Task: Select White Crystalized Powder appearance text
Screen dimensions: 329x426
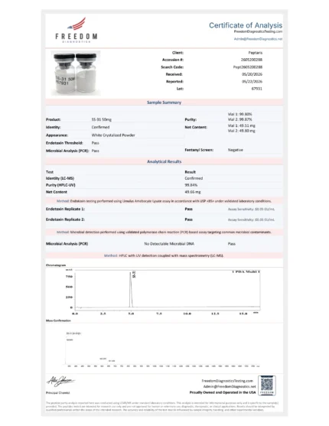Action: pyautogui.click(x=113, y=135)
